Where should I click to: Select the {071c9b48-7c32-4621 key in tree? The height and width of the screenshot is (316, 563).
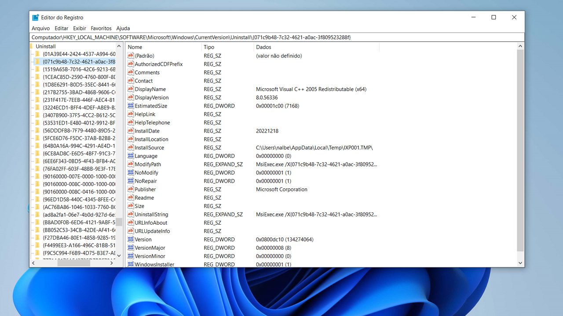coord(79,61)
